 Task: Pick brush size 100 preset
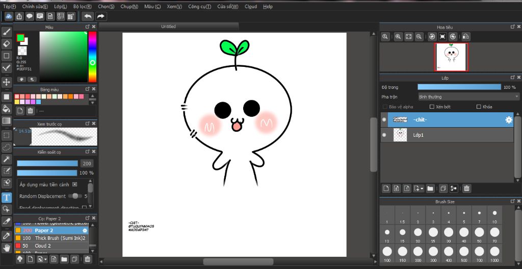click(387, 254)
